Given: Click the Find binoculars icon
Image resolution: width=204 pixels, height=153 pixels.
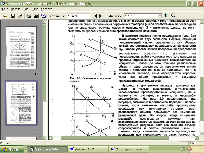Looking at the screenshot, I should pyautogui.click(x=36, y=16).
